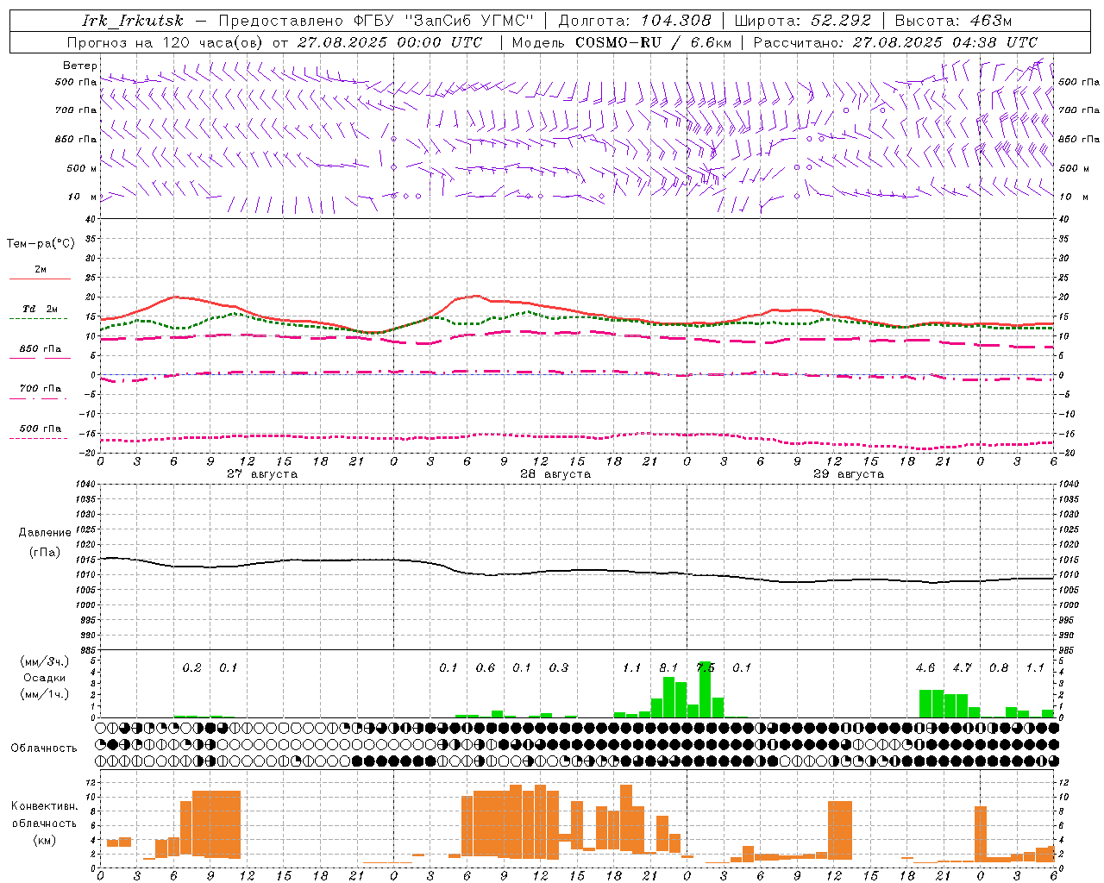Click the 28 августа date label
This screenshot has height=883, width=1104.
tap(555, 474)
